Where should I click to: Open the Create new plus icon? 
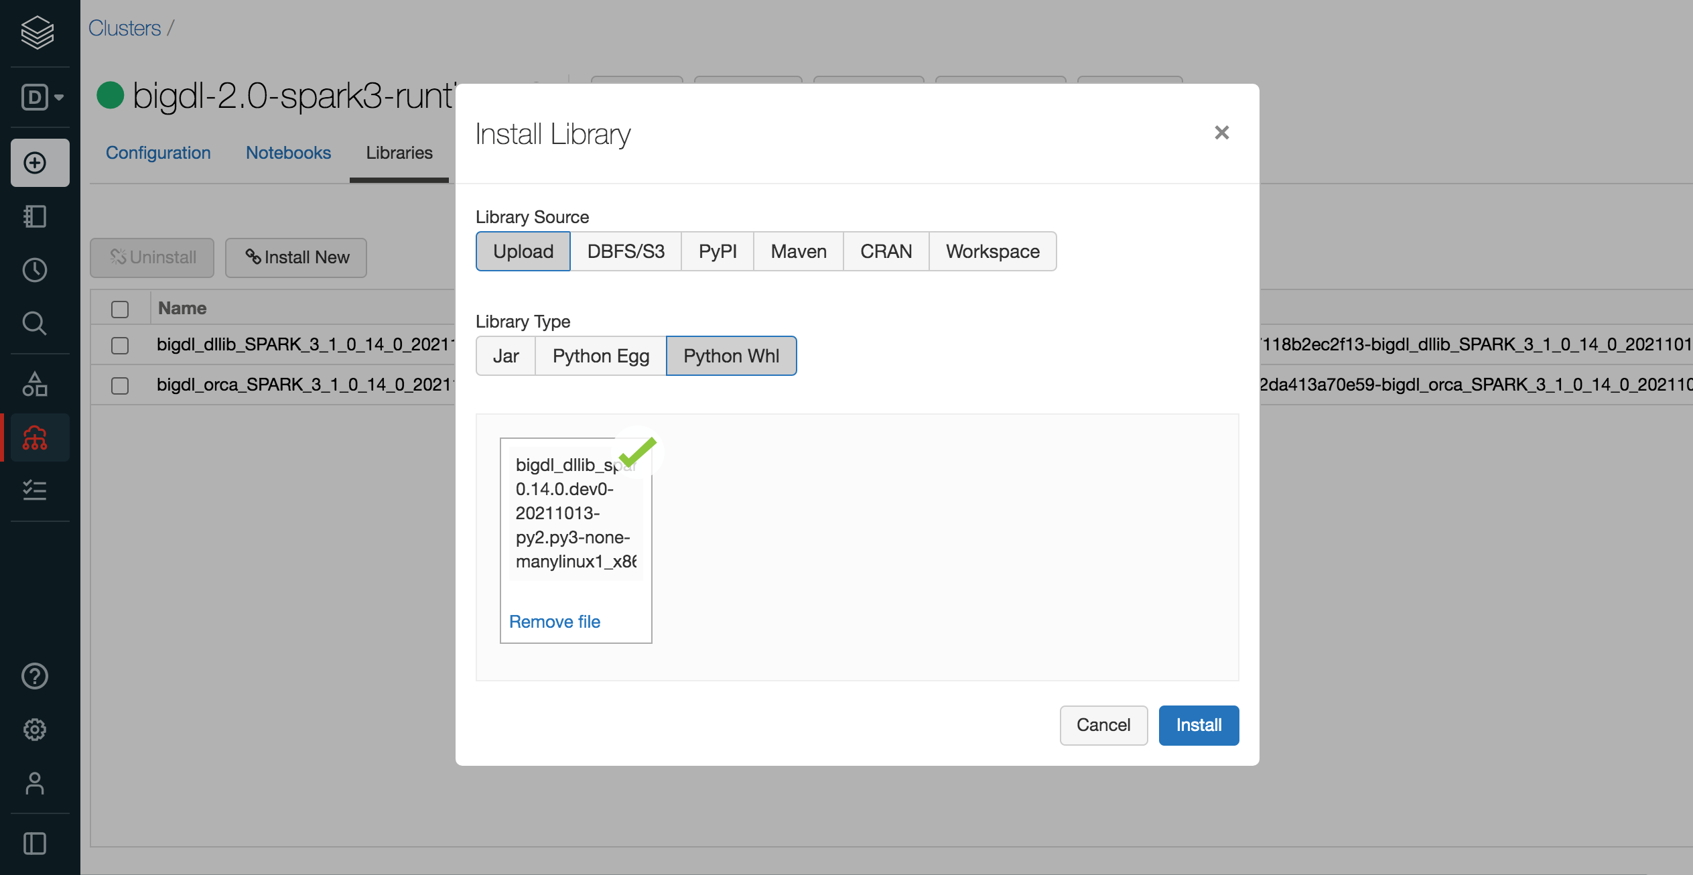tap(36, 163)
